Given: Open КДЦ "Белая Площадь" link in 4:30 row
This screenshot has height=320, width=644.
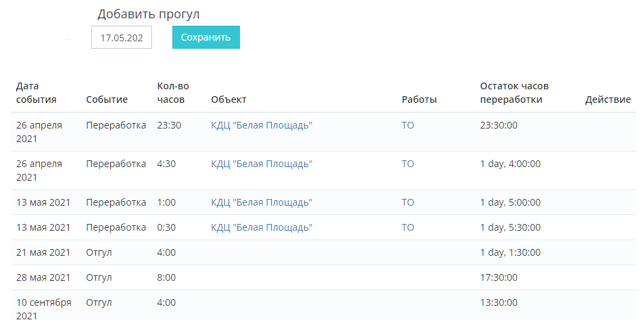Looking at the screenshot, I should 262,164.
